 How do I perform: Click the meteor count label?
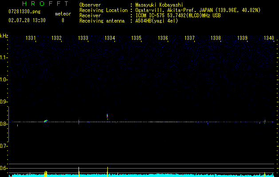[x=63, y=14]
